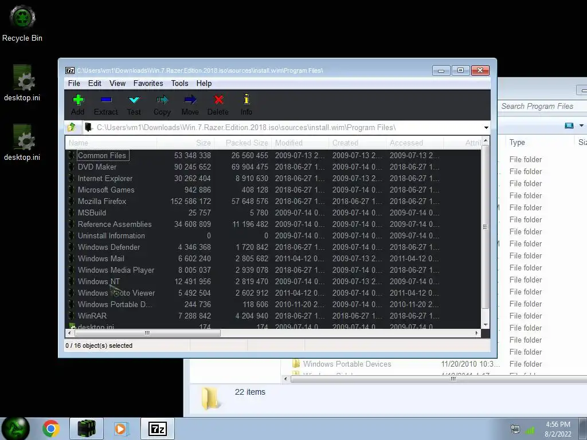Click the 7z title bar icon

pos(69,70)
